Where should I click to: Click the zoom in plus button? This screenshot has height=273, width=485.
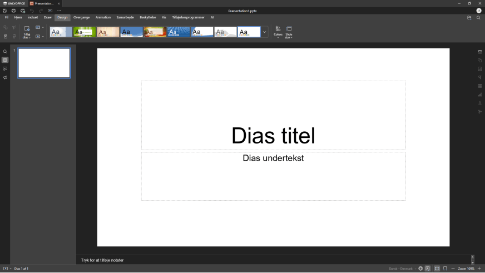point(479,269)
